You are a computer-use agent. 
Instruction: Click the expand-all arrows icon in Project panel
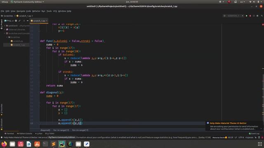19,21
